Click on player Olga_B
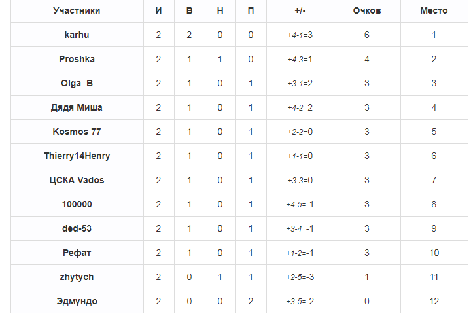The image size is (471, 318). 77,83
